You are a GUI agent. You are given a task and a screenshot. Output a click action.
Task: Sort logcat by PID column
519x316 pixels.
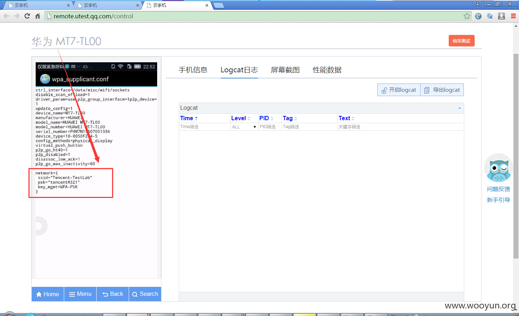click(x=266, y=118)
